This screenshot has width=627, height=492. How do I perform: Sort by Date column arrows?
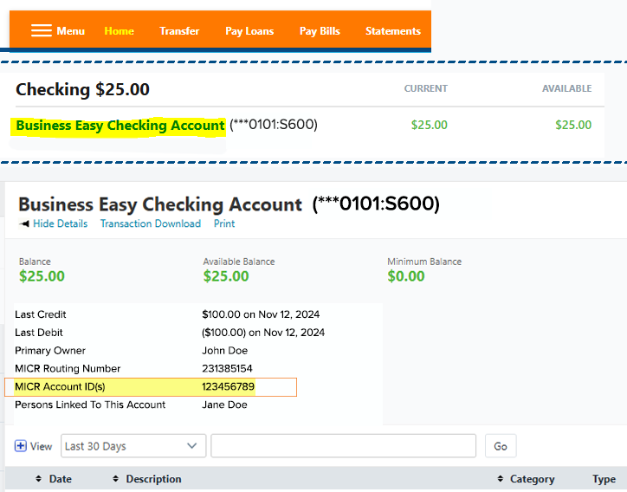38,479
